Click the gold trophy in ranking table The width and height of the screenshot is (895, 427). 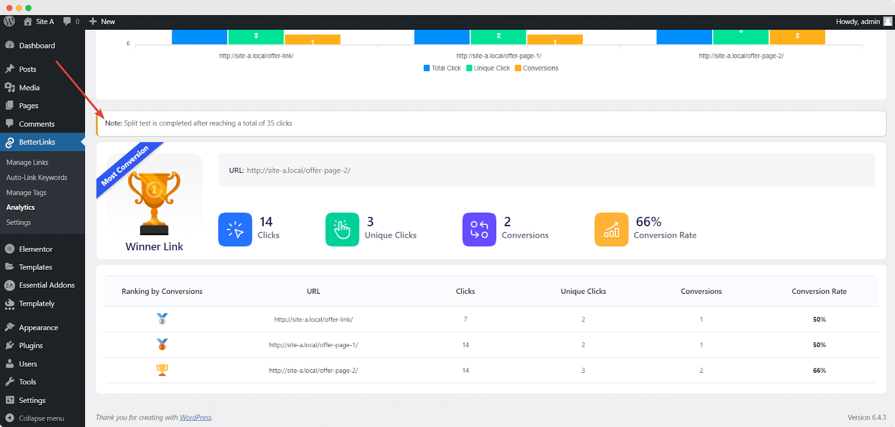[x=162, y=370]
